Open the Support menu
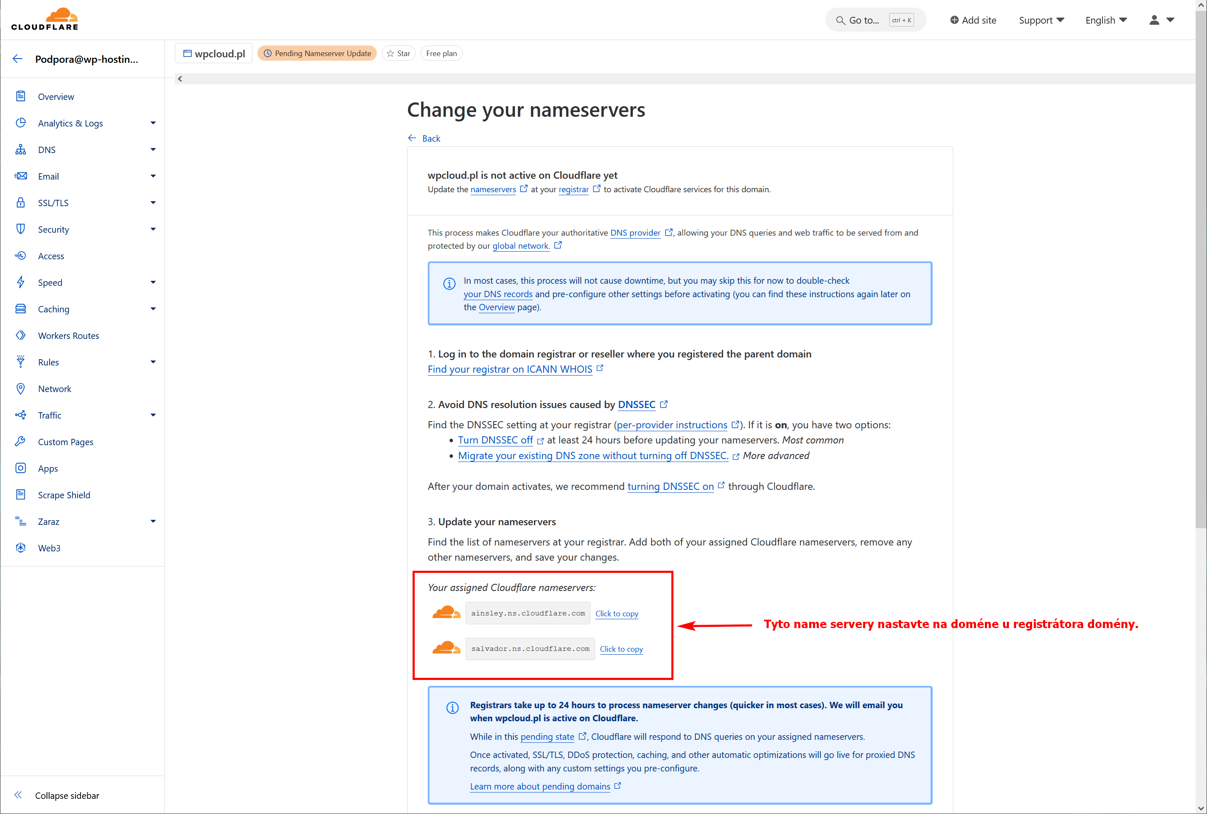1207x814 pixels. [x=1041, y=20]
